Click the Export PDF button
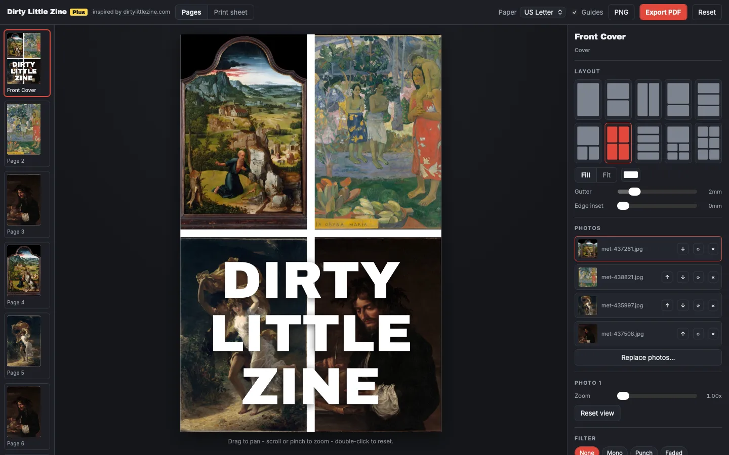 click(x=663, y=12)
